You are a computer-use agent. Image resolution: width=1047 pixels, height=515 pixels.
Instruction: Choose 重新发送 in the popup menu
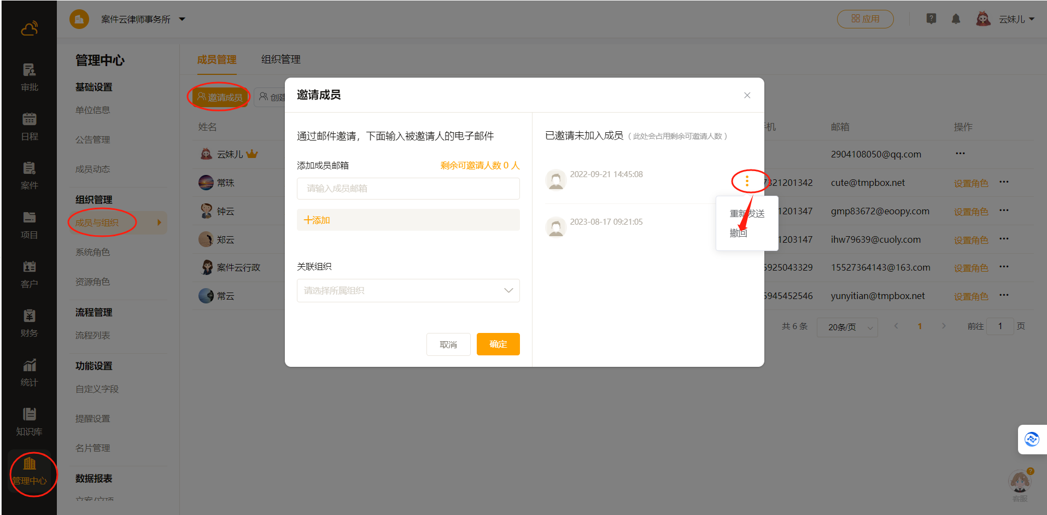747,214
